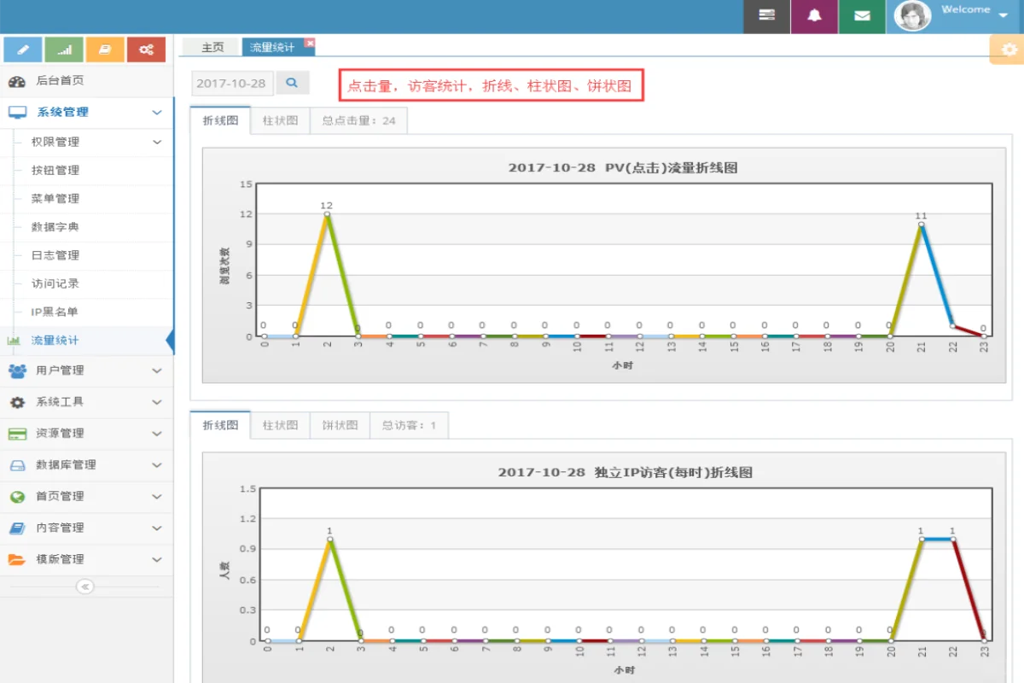Select 柱状图 tab in the PV chart
This screenshot has height=683, width=1024.
280,120
